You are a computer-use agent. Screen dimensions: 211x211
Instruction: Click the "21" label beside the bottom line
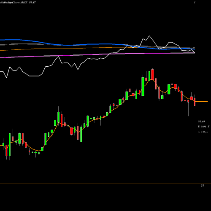coord(202,186)
